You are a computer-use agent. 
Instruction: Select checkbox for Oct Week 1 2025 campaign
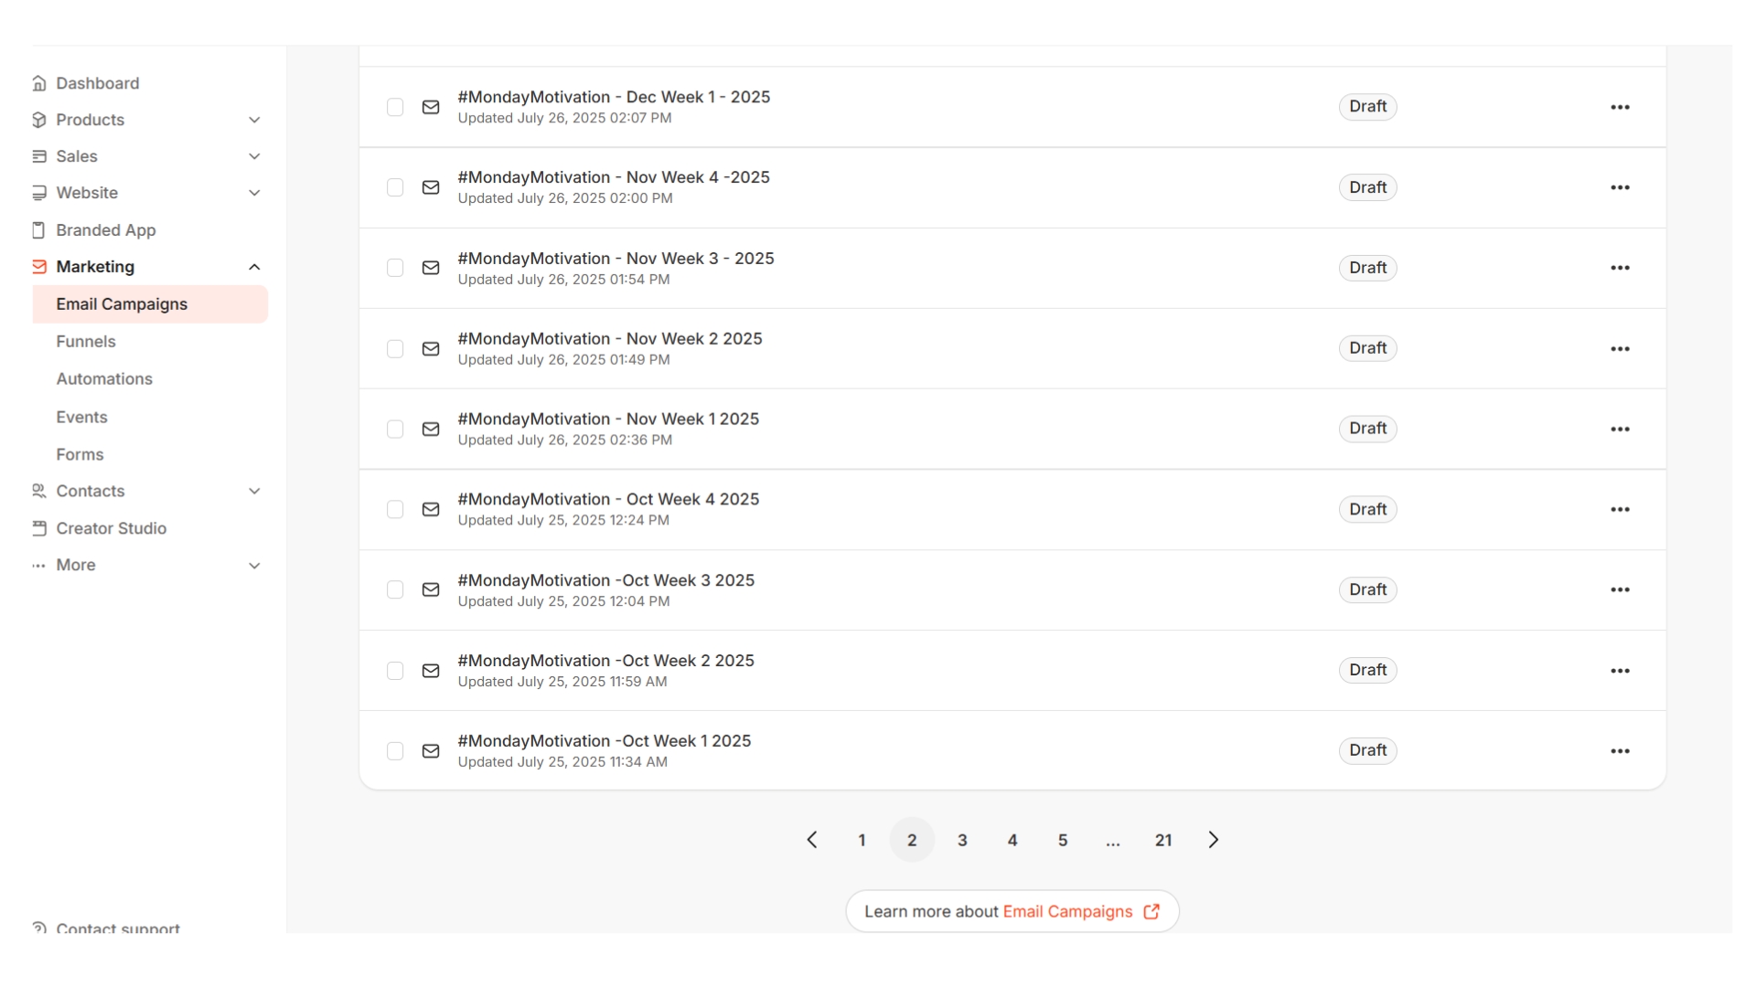pos(395,751)
